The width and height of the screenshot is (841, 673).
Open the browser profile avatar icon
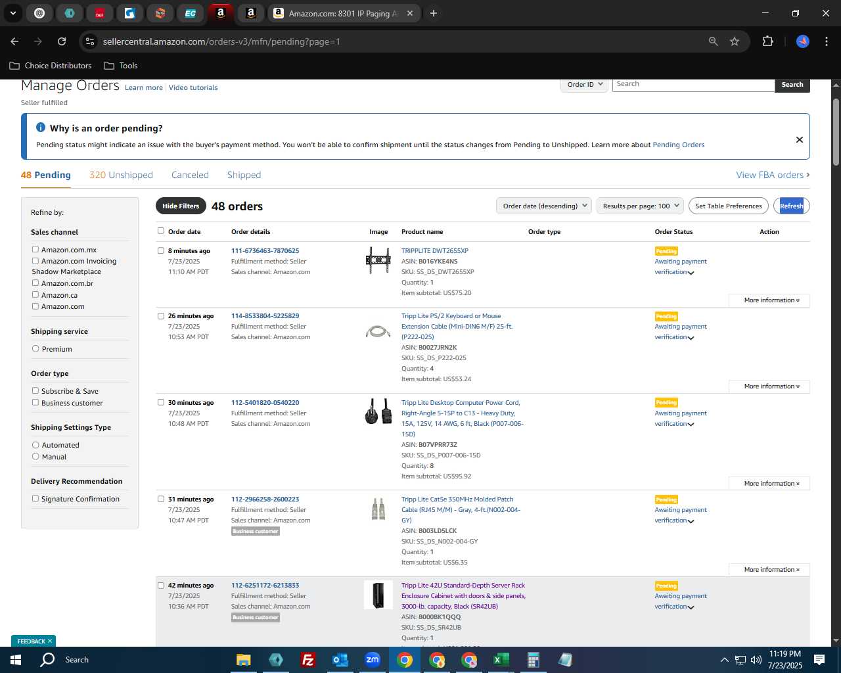tap(803, 41)
